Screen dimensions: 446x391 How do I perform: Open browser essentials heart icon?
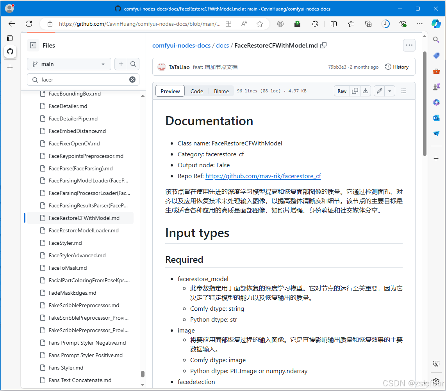[x=403, y=24]
